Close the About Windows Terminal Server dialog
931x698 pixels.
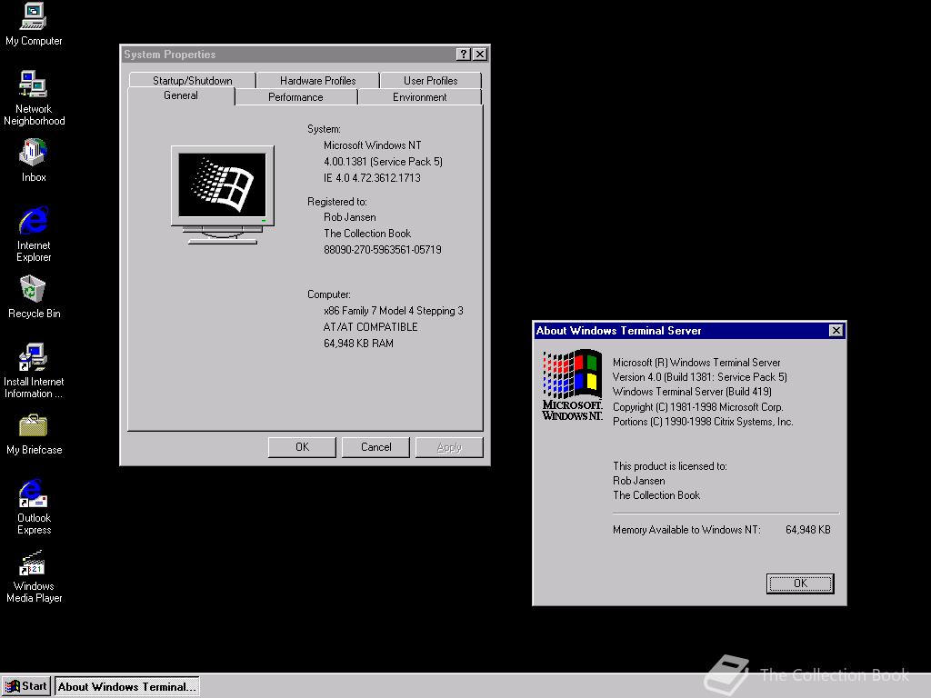point(836,331)
